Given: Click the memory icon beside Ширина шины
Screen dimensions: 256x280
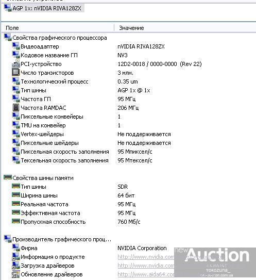Looking at the screenshot, I should pyautogui.click(x=15, y=195).
